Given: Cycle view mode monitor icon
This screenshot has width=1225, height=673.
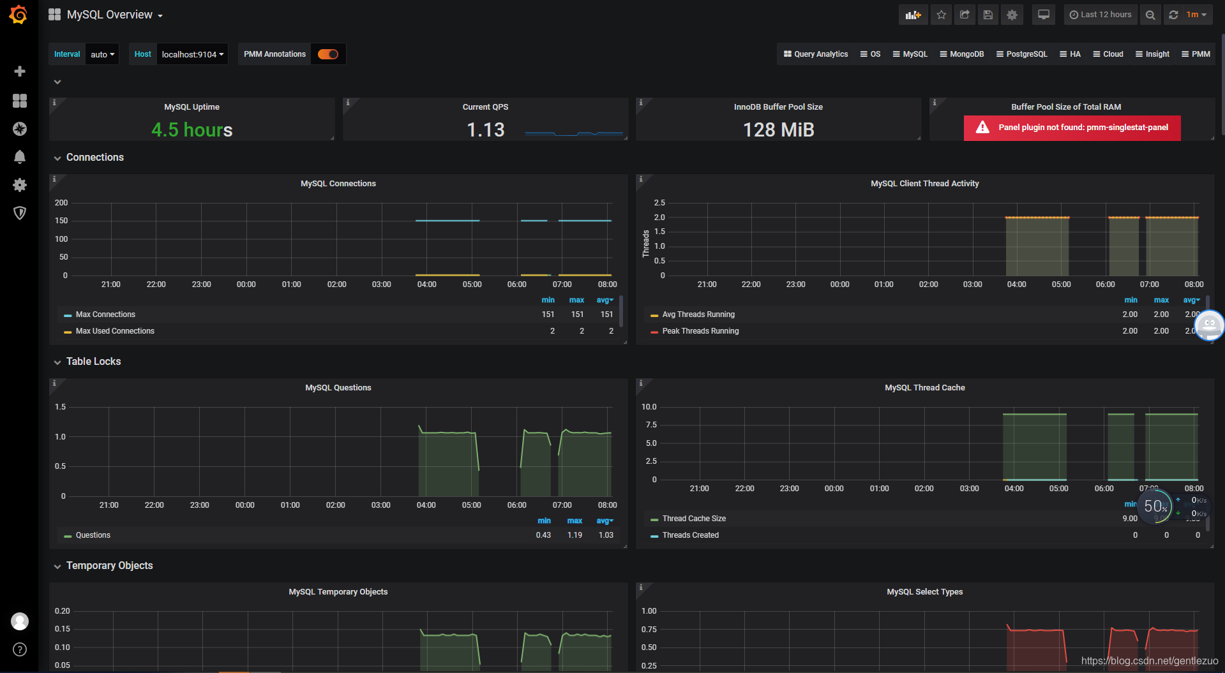Looking at the screenshot, I should click(1044, 15).
